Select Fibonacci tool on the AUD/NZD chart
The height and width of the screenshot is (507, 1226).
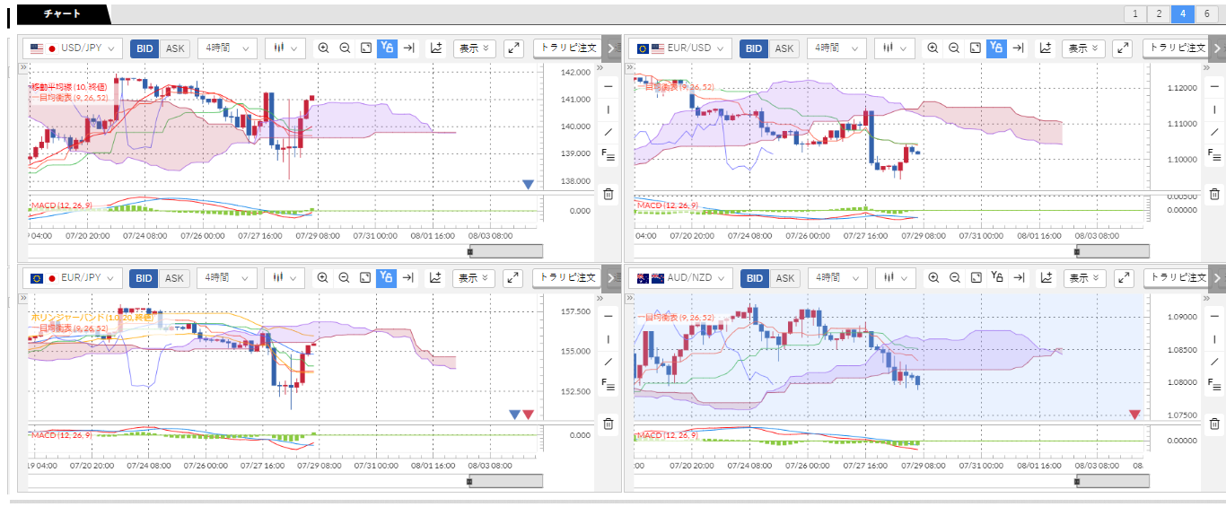(x=1213, y=385)
